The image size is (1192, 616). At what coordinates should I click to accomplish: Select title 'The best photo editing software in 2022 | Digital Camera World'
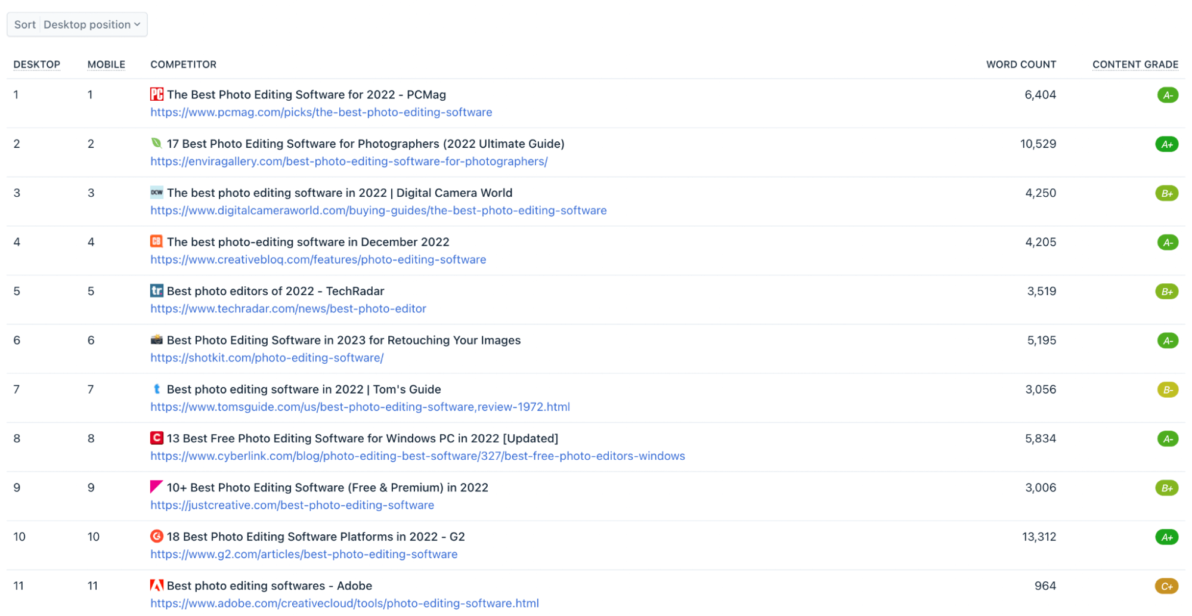tap(340, 193)
